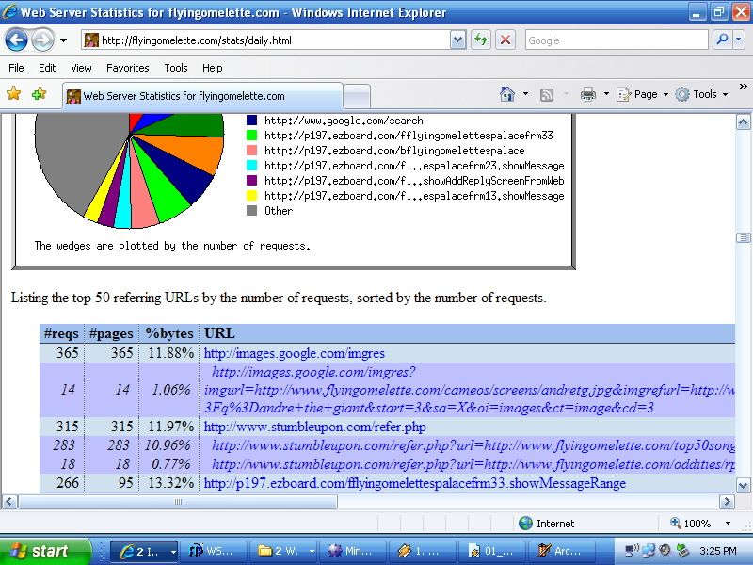The height and width of the screenshot is (565, 753).
Task: Go forward with the Forward arrow button
Action: 42,40
